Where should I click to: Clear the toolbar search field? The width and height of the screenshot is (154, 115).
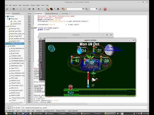click(x=83, y=9)
